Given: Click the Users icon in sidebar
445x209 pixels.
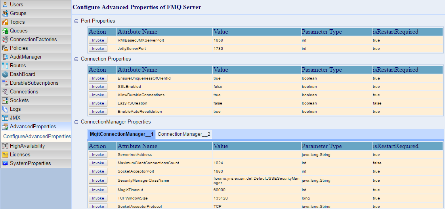Looking at the screenshot, I should click(5, 4).
